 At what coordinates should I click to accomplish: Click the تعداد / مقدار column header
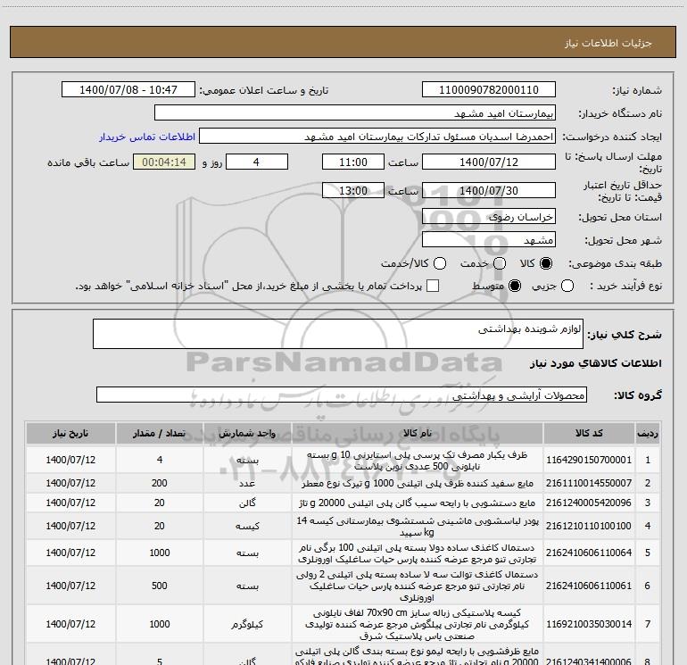tap(160, 434)
